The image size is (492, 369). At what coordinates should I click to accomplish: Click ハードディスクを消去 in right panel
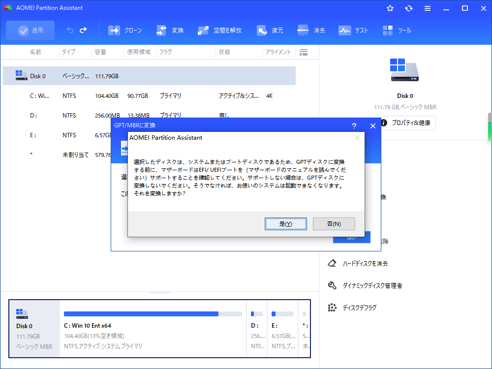[365, 264]
